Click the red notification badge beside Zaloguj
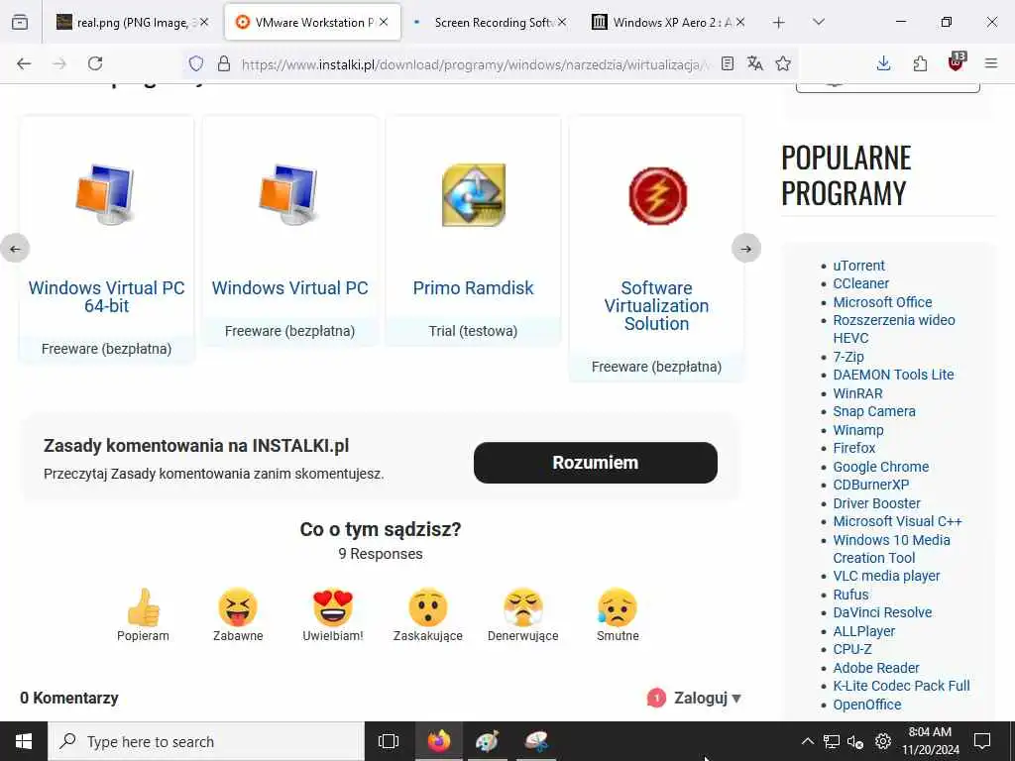The width and height of the screenshot is (1015, 761). click(x=656, y=699)
